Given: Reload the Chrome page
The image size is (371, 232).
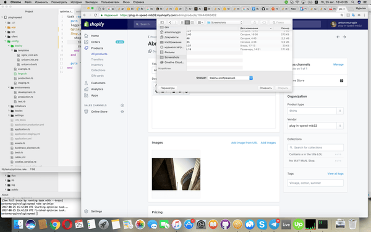Looking at the screenshot, I should (96, 15).
